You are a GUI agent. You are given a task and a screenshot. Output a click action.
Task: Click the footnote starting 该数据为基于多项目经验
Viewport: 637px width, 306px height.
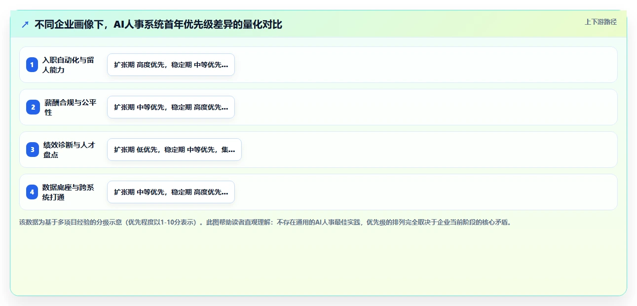pos(266,222)
